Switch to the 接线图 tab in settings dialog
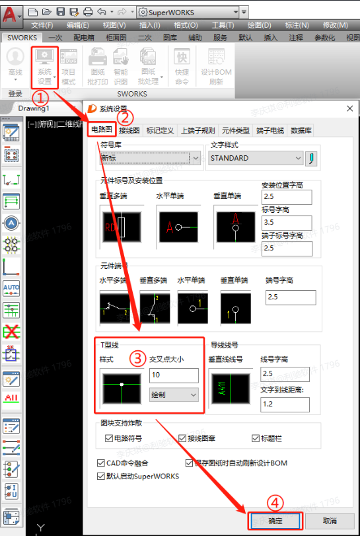360x536 pixels. [x=129, y=131]
